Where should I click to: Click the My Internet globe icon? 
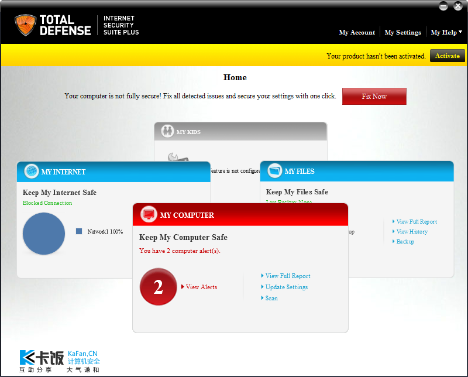pyautogui.click(x=32, y=171)
